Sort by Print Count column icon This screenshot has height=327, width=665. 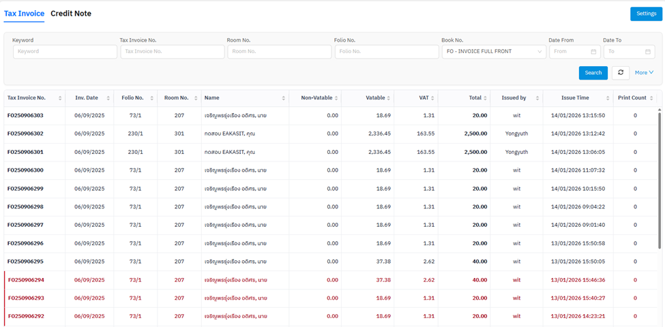coord(651,98)
